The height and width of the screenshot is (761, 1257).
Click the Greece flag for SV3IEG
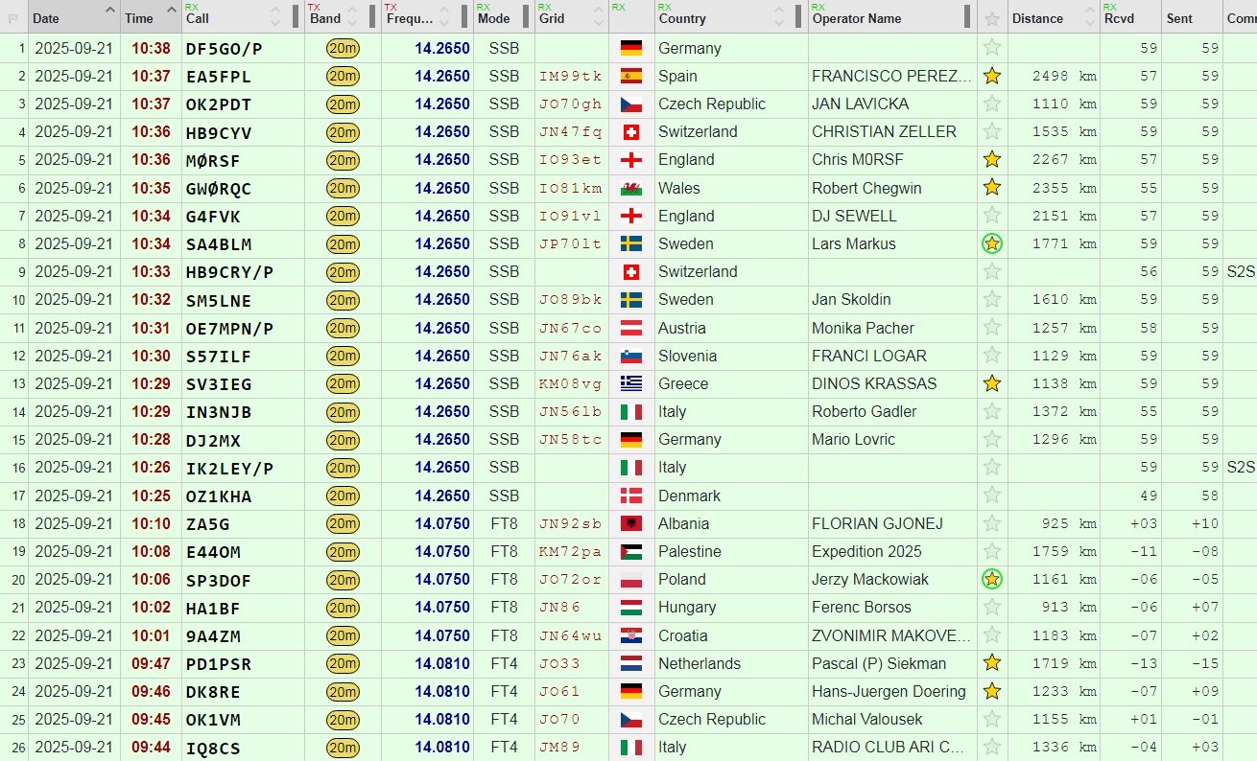(x=630, y=383)
